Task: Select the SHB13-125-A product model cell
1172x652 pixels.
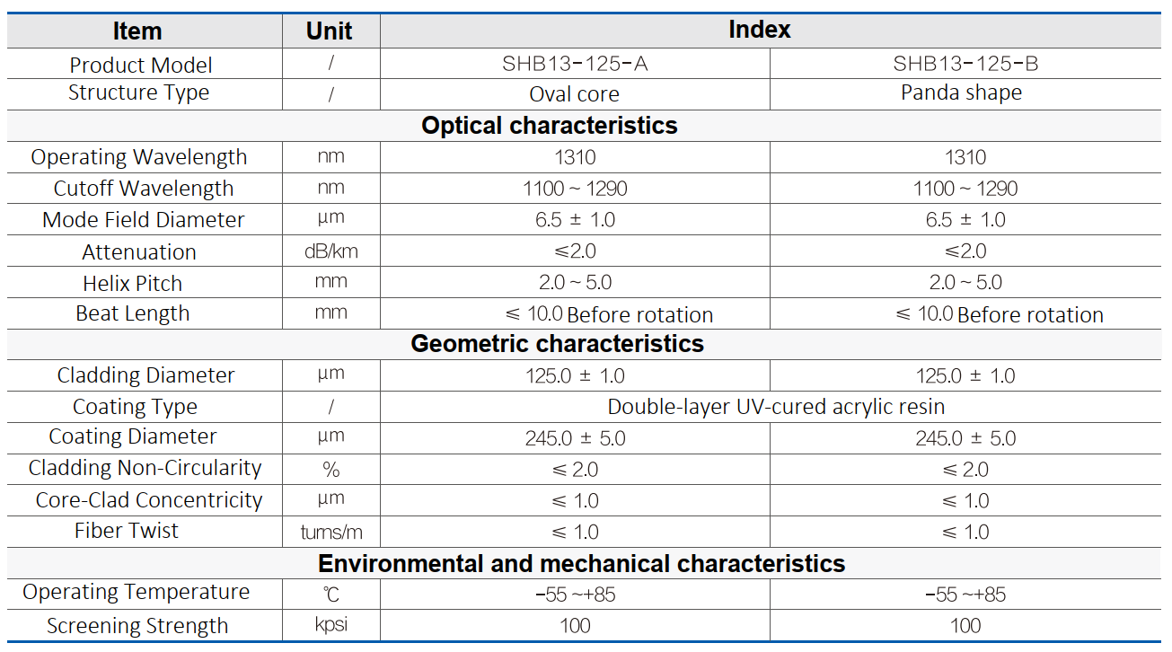Action: (x=575, y=64)
